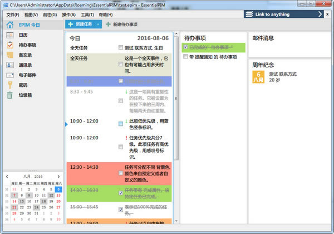
Task: Uncheck the completed 待办事项 checkbox
Action: click(186, 47)
